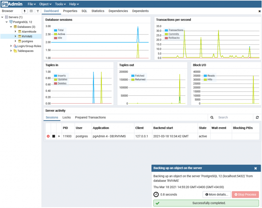Click the Query Tool lightning icon
The height and width of the screenshot is (208, 262).
(25, 11)
